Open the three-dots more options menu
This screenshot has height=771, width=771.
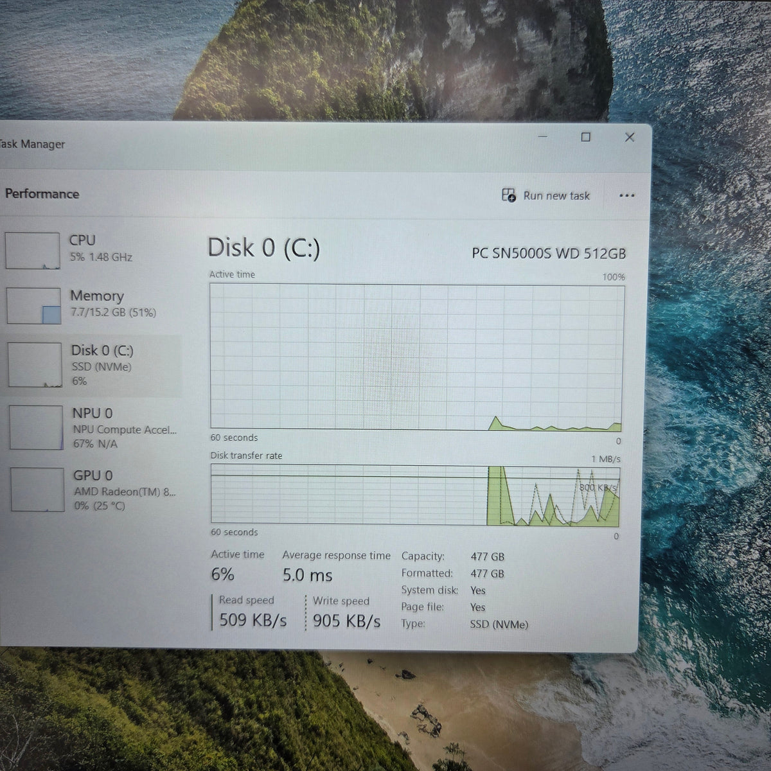point(626,196)
